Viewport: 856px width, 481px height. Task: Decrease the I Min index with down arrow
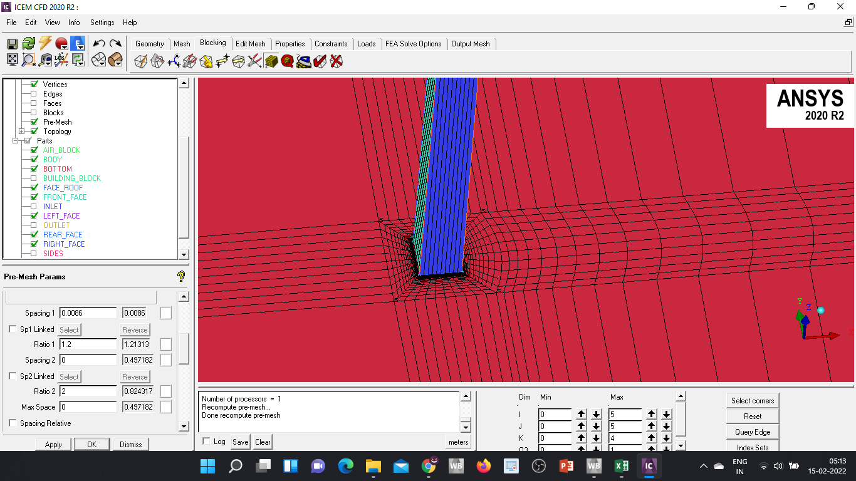(x=596, y=414)
